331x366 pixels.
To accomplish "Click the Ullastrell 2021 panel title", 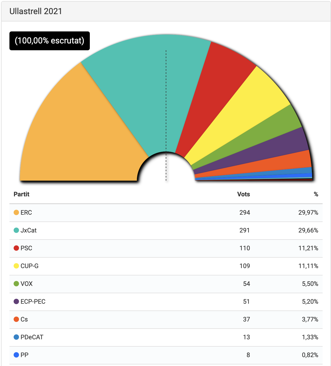I will click(x=36, y=11).
